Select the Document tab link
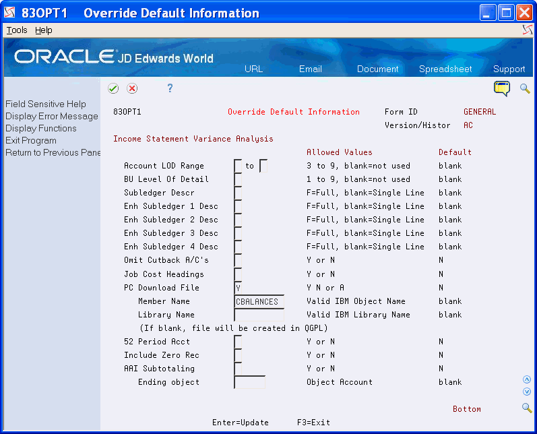The width and height of the screenshot is (537, 434). 377,69
